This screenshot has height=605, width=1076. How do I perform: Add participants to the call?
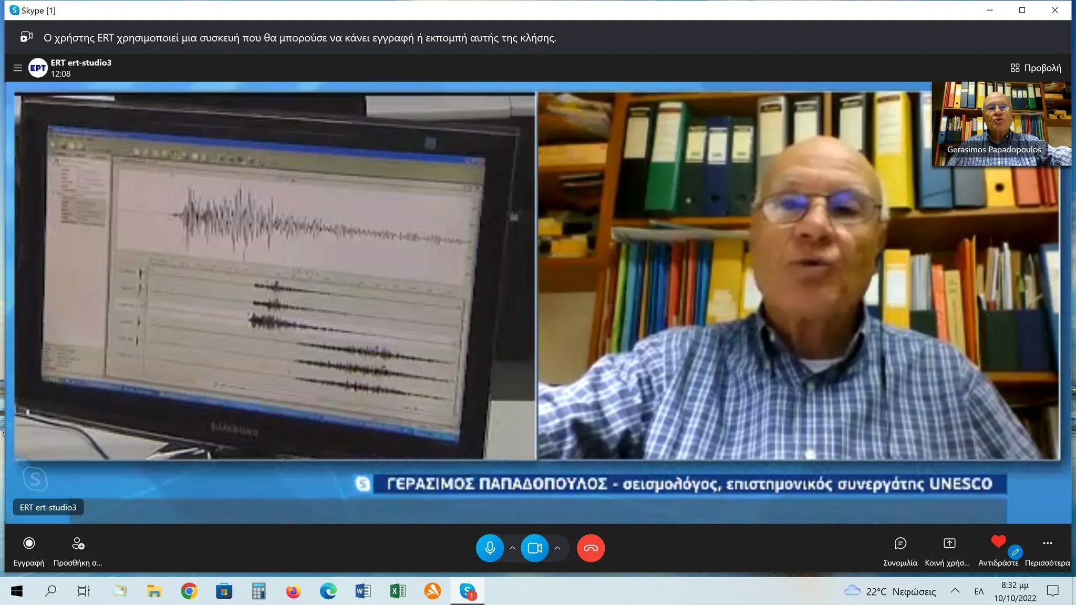click(78, 544)
